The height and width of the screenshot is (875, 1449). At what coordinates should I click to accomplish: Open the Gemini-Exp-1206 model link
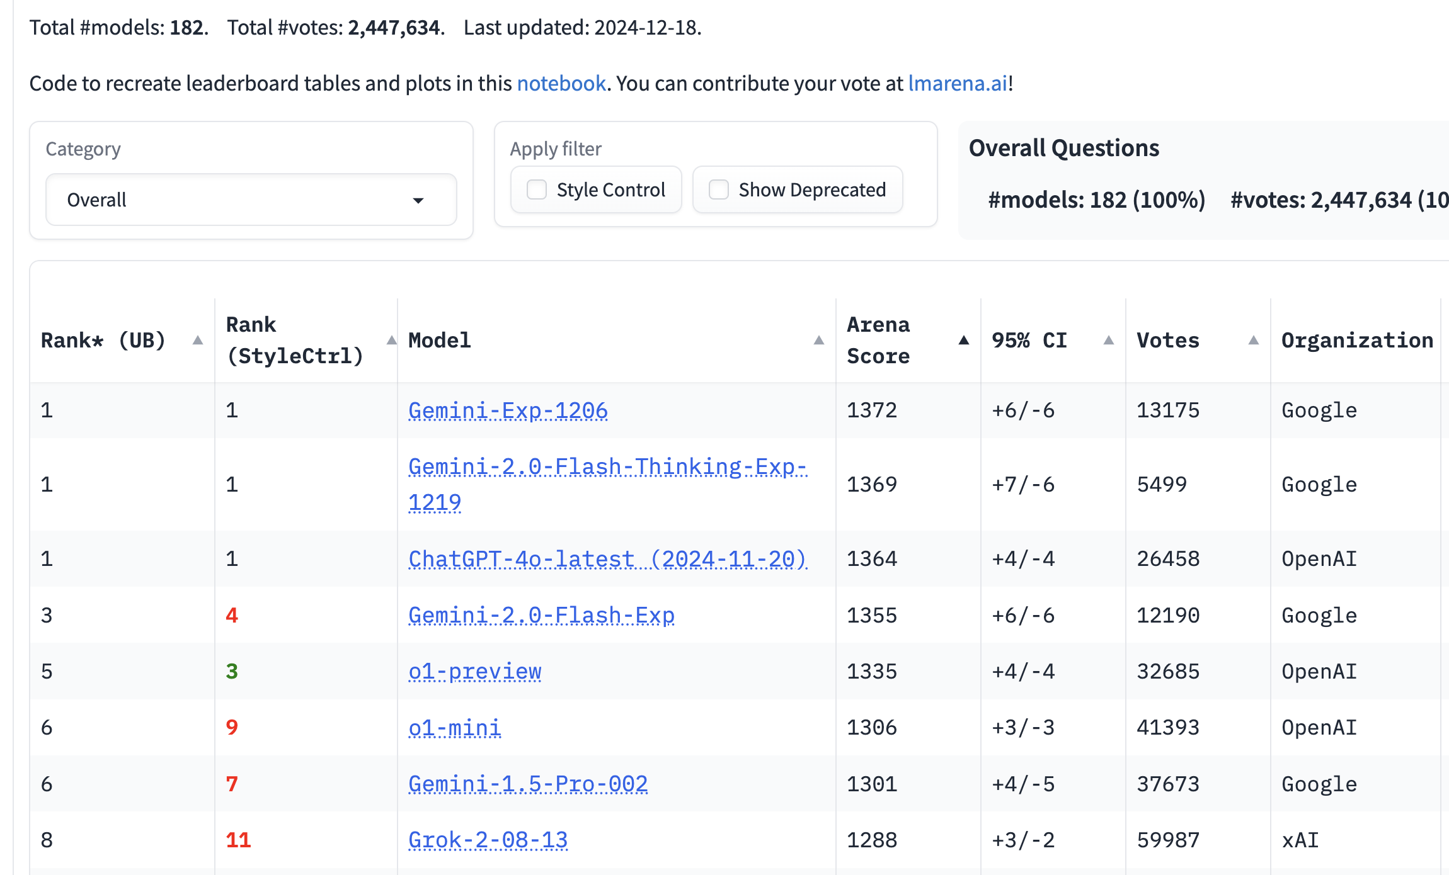pos(508,410)
